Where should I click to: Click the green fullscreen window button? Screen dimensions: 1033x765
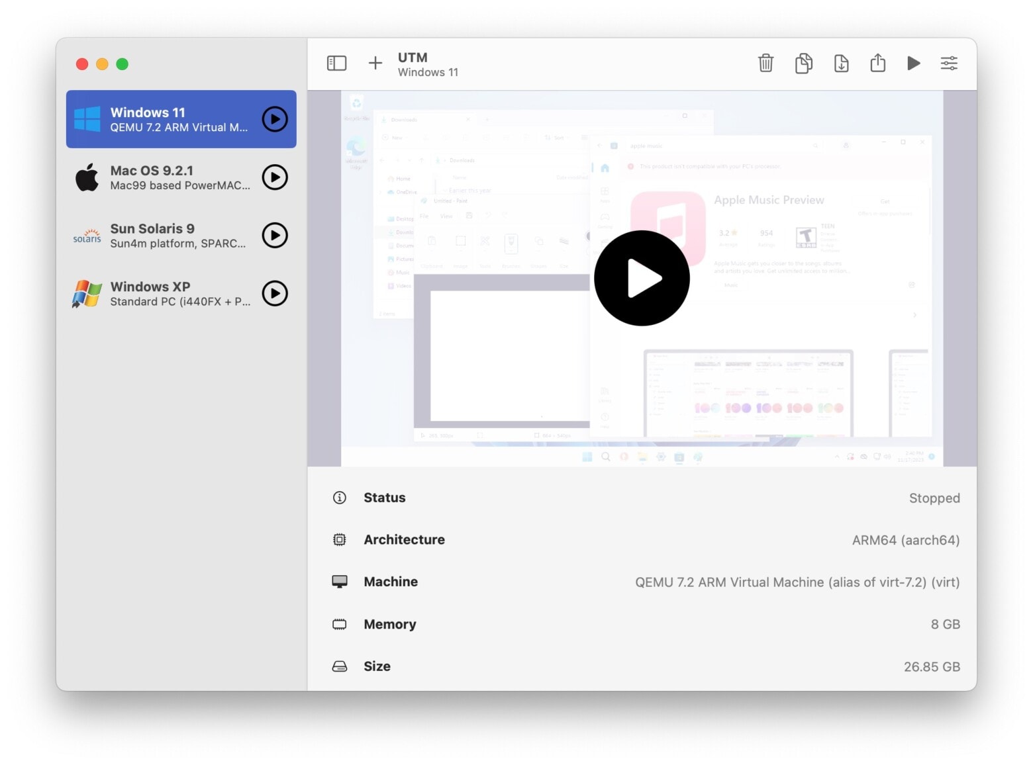[x=123, y=64]
